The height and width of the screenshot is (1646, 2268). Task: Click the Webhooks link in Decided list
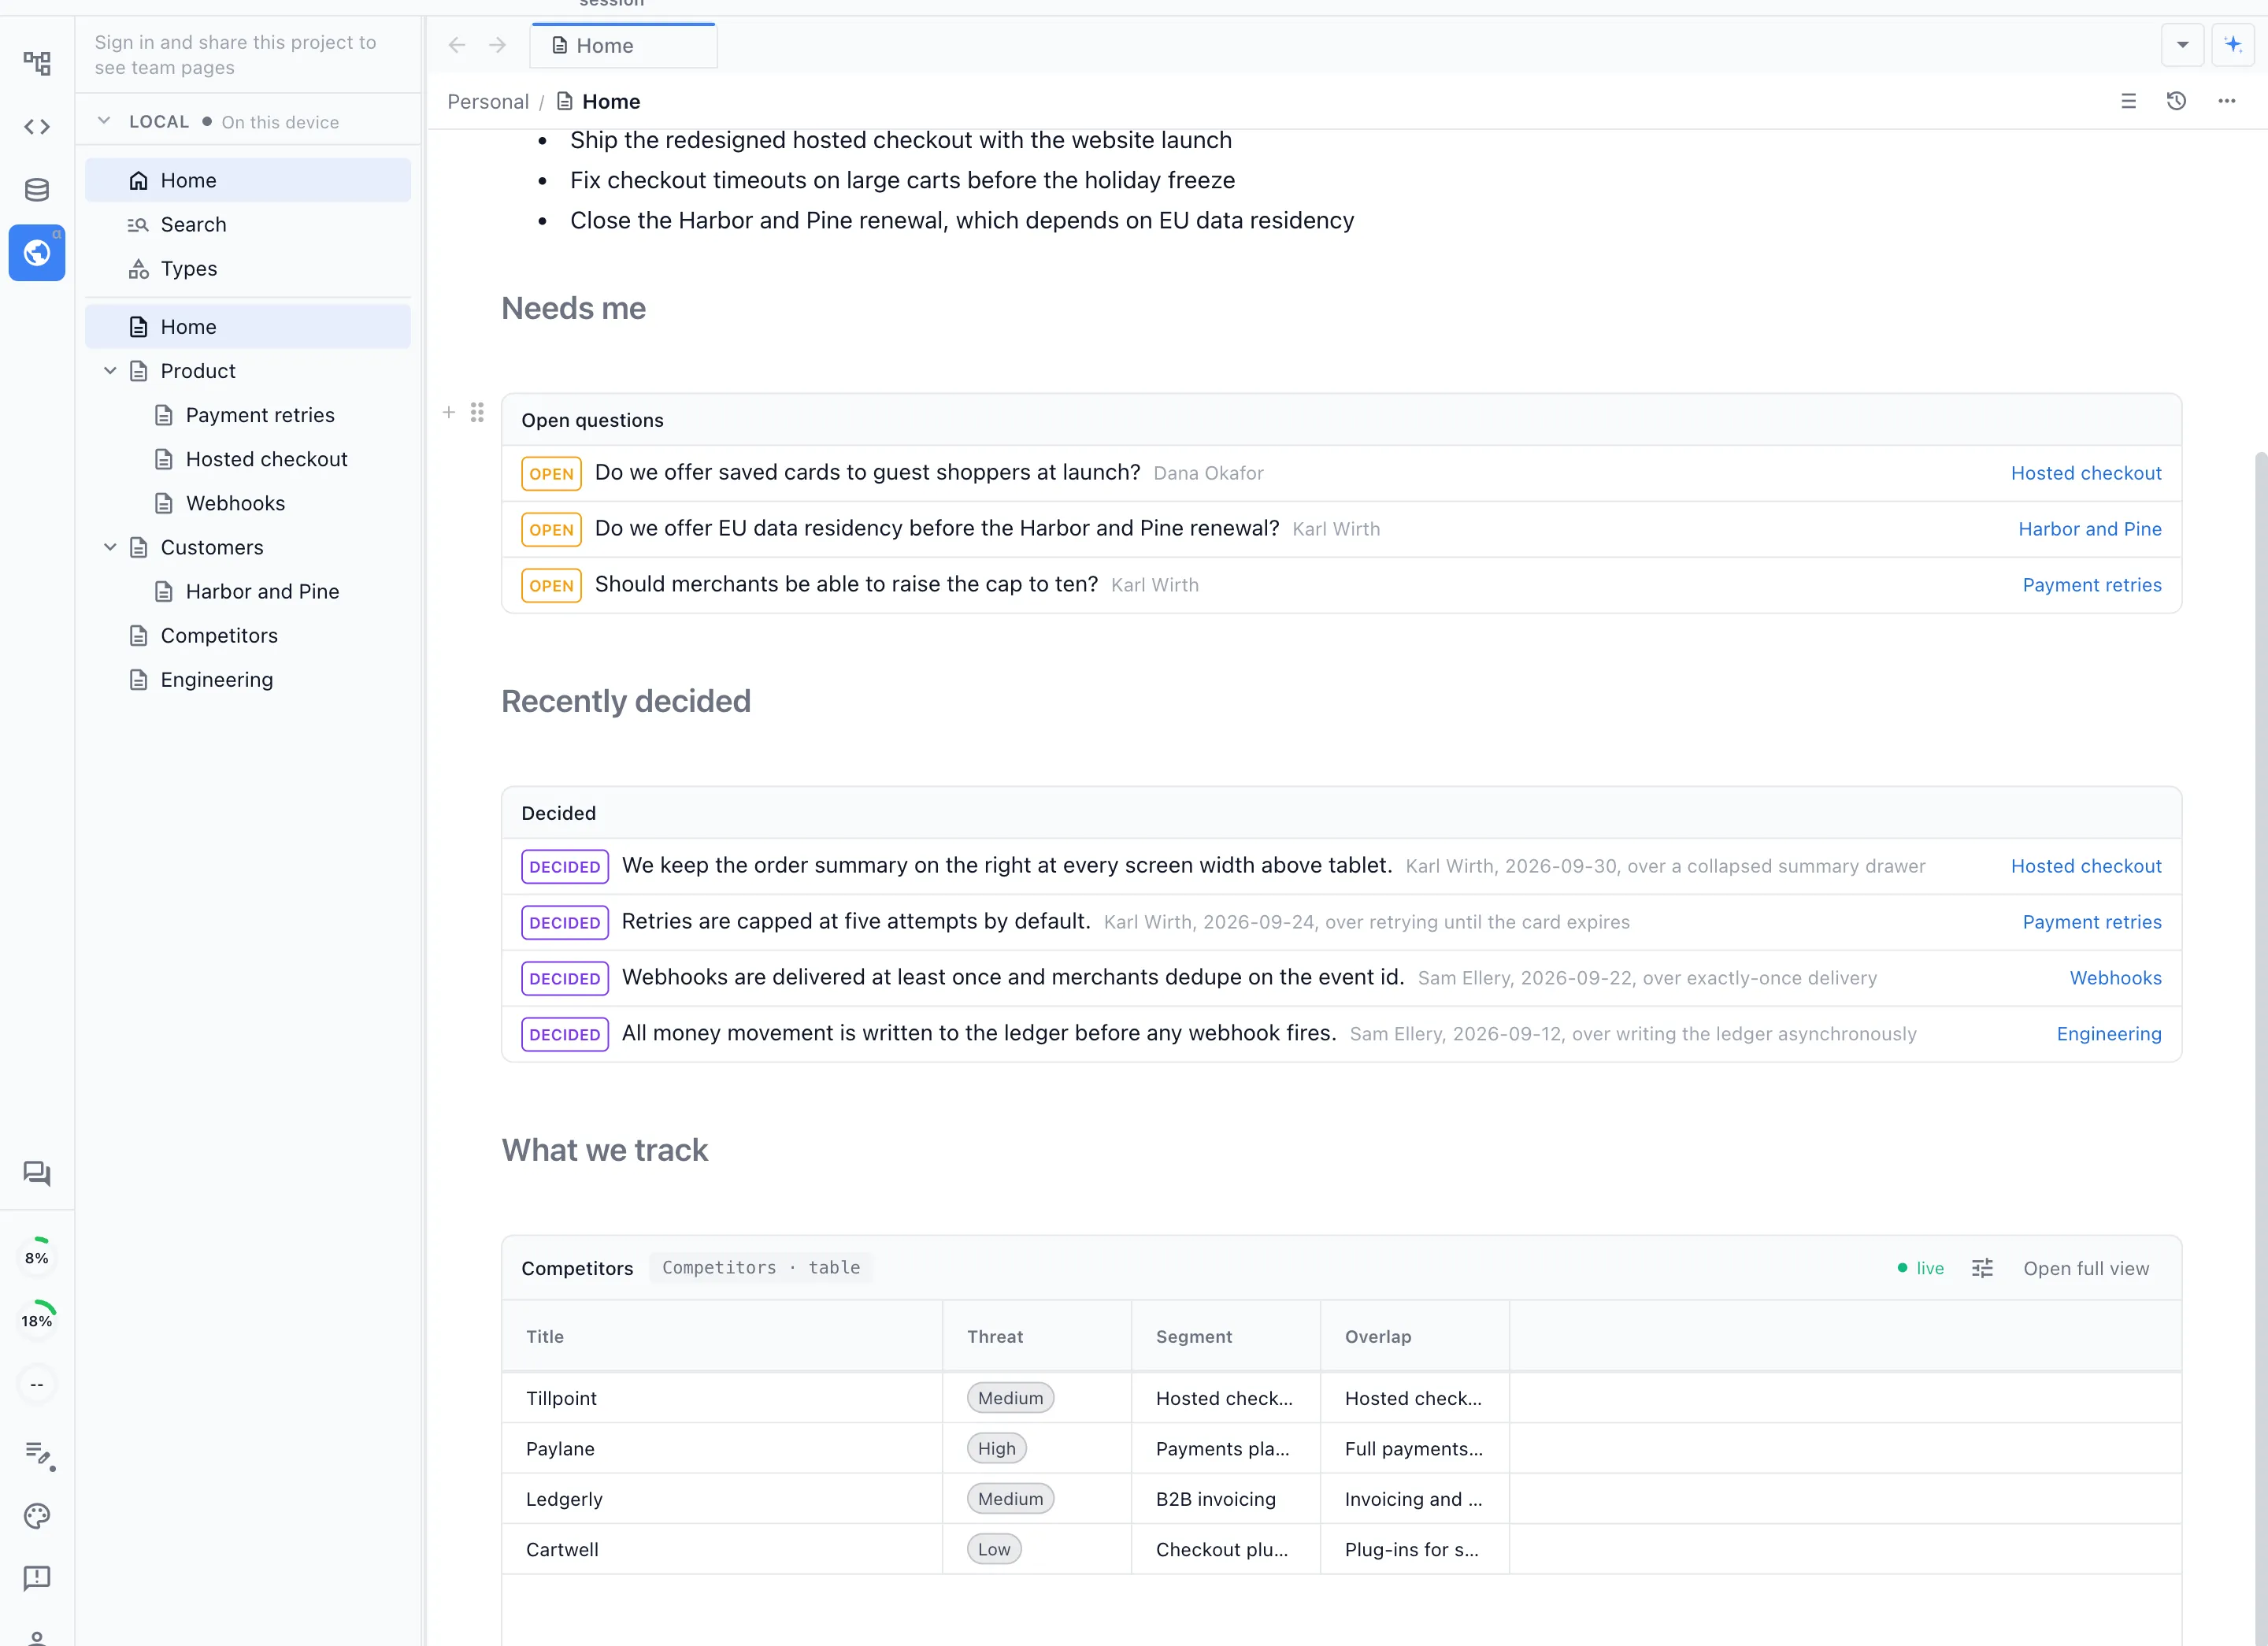click(2115, 978)
